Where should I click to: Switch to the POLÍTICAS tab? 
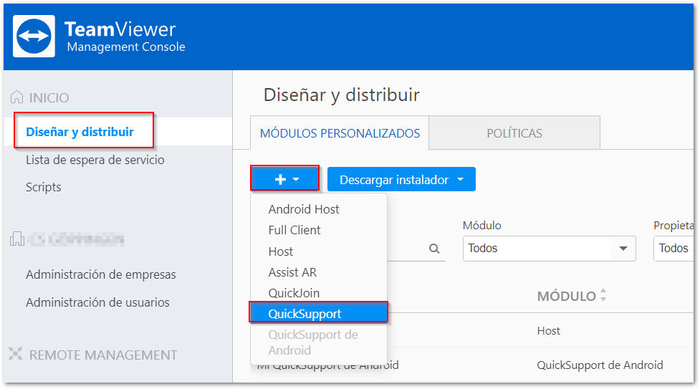click(x=514, y=133)
